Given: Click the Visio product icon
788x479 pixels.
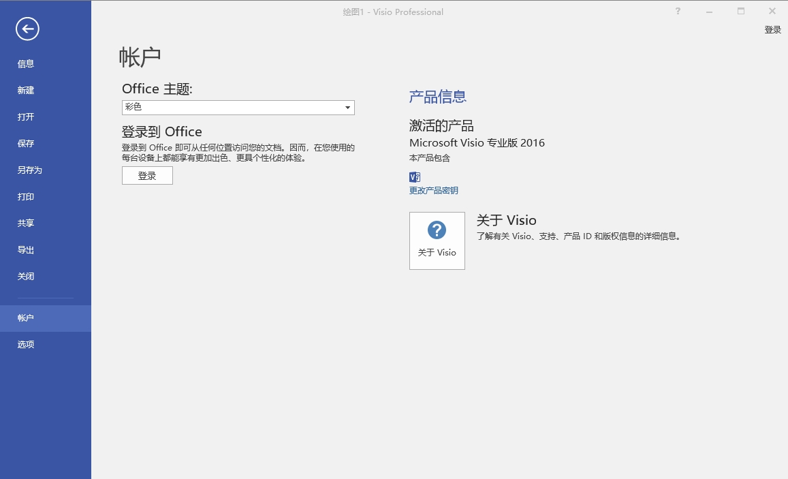Looking at the screenshot, I should point(415,176).
